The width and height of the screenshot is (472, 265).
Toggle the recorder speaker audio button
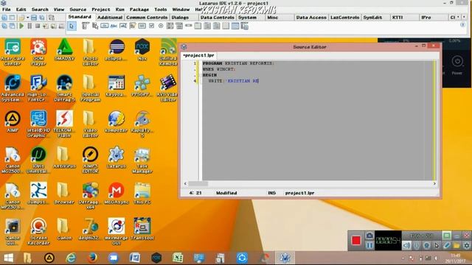(406, 245)
